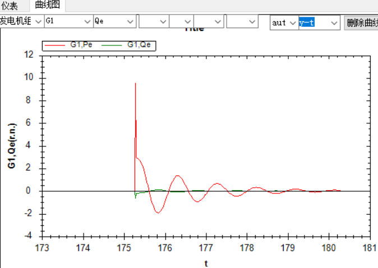Click the y-axis value -4
This screenshot has width=378, height=268.
point(28,235)
